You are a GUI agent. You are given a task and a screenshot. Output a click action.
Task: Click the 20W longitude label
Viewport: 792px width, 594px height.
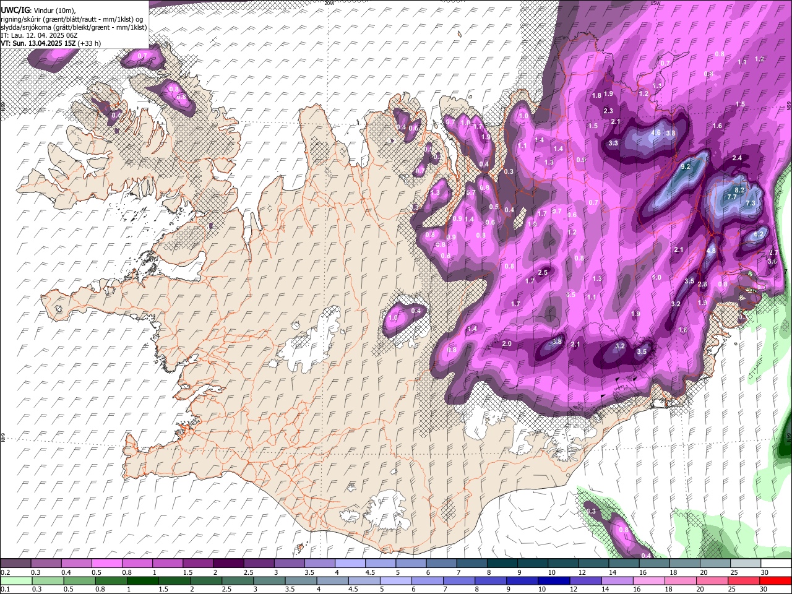329,3
